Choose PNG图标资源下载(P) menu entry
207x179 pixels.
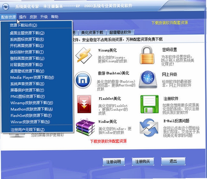click(x=28, y=96)
